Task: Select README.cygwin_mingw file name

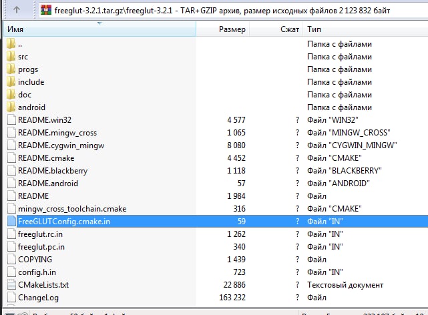Action: [61, 145]
